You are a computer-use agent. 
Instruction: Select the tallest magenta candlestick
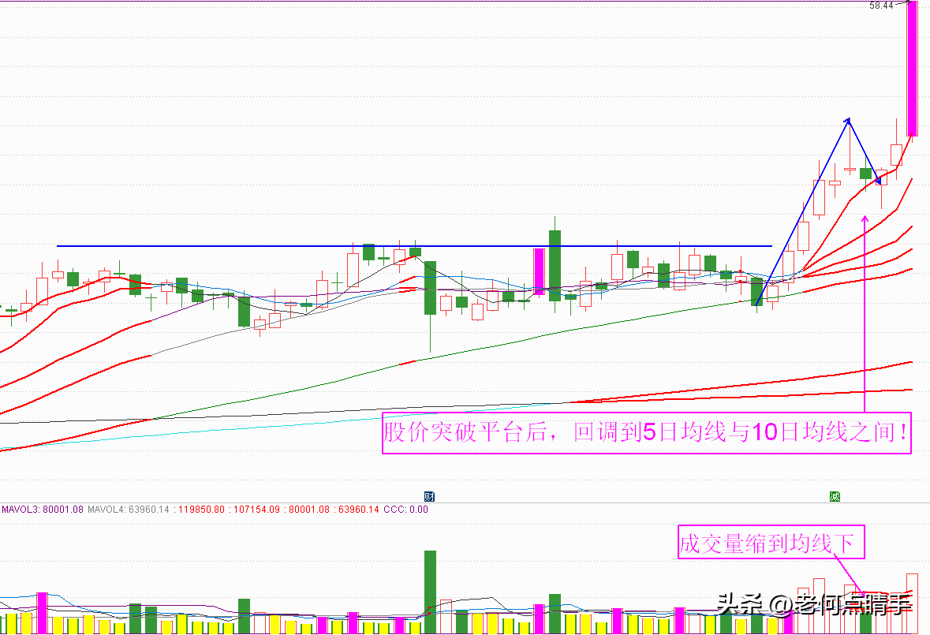(913, 69)
